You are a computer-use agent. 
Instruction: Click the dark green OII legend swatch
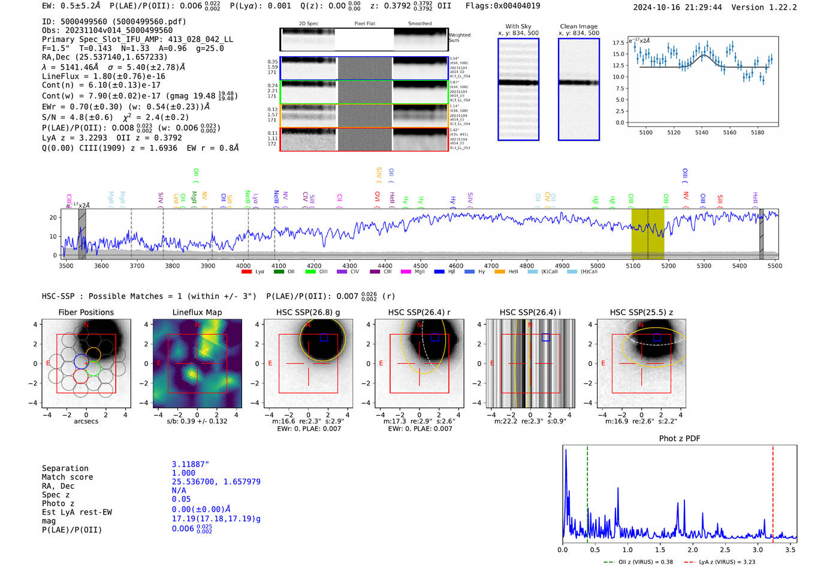click(279, 271)
